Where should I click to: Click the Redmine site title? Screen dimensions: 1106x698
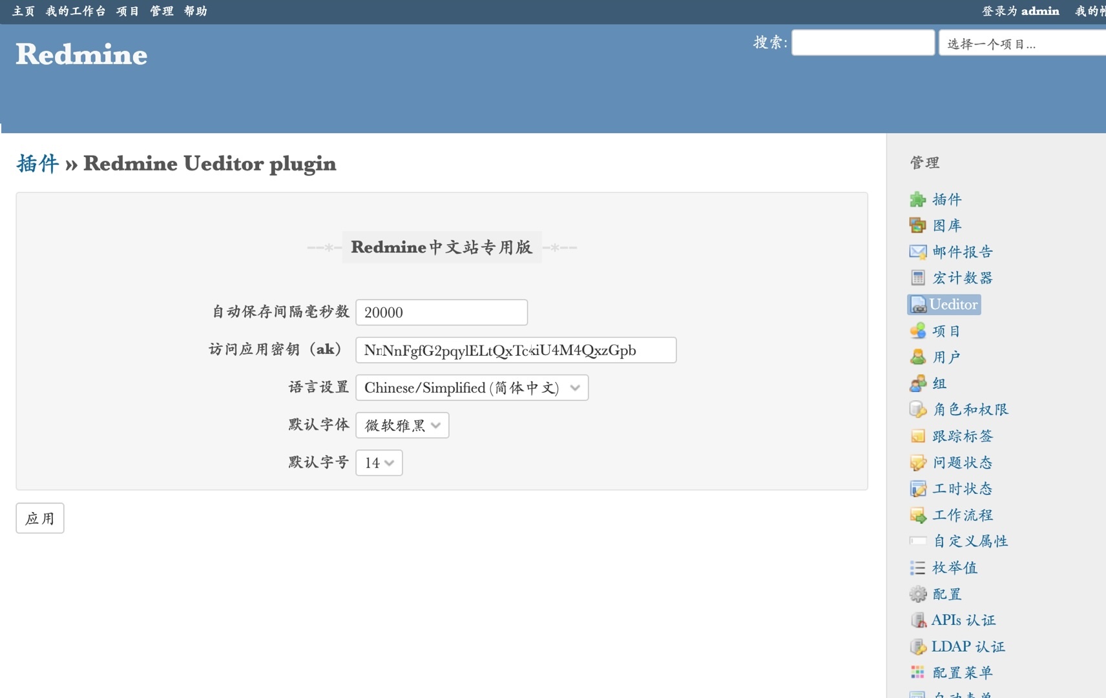coord(81,54)
